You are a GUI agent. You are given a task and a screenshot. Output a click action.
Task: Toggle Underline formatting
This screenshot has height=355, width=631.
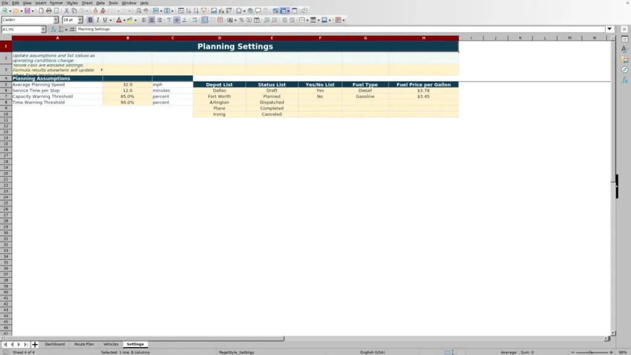tap(105, 20)
